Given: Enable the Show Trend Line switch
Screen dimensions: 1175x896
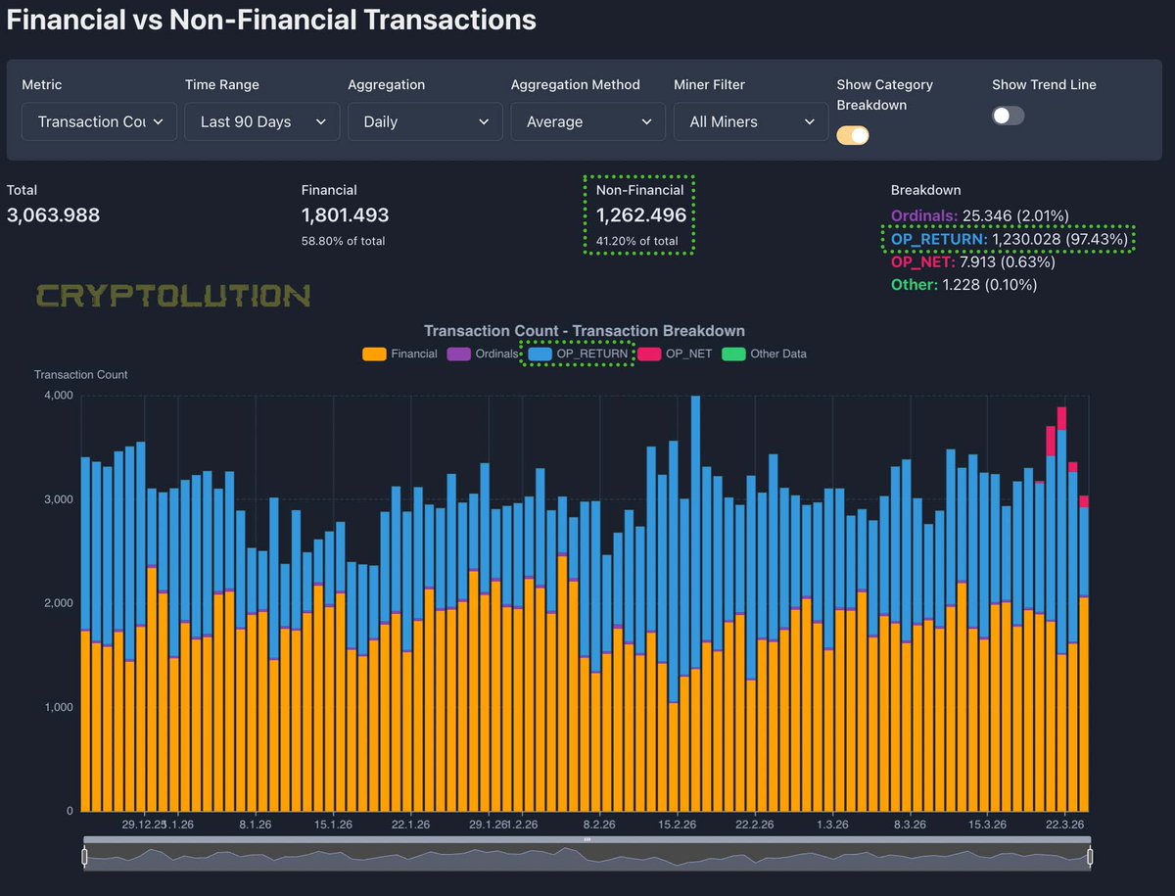Looking at the screenshot, I should [1009, 115].
